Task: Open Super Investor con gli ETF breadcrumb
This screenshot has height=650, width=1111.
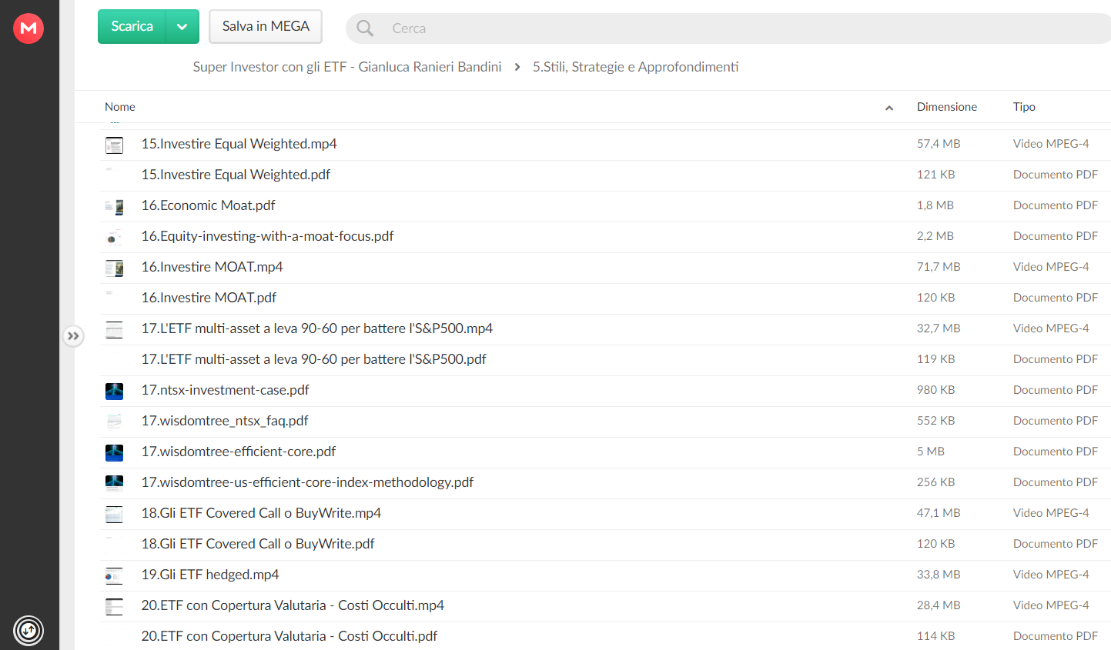Action: (347, 67)
